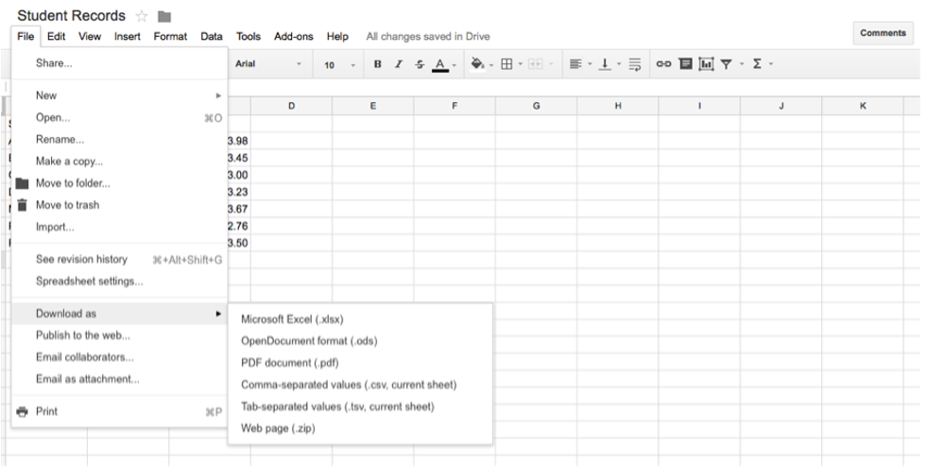Select column D header
Screen dimensions: 925x468
coord(291,106)
